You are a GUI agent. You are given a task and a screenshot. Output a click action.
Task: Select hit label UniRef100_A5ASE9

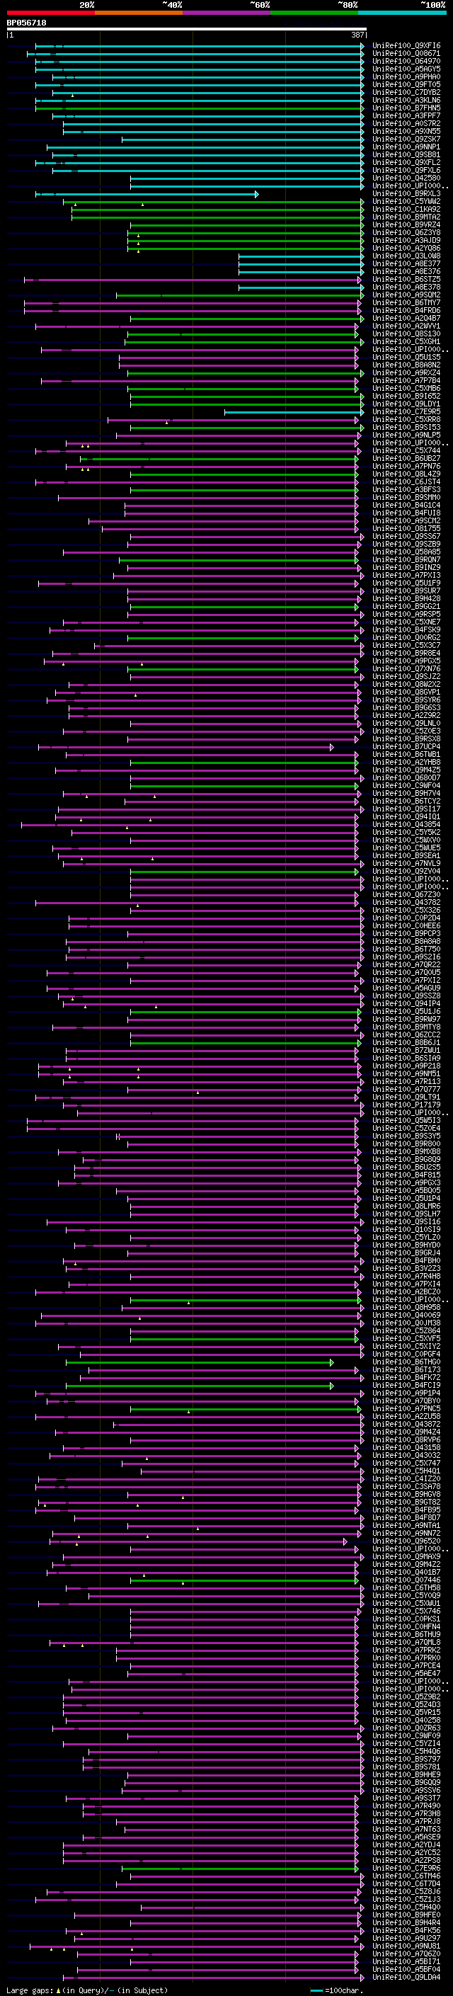coord(406,1837)
